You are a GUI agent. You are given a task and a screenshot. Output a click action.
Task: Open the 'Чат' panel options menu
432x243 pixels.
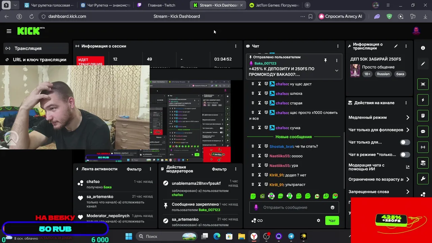(x=338, y=46)
